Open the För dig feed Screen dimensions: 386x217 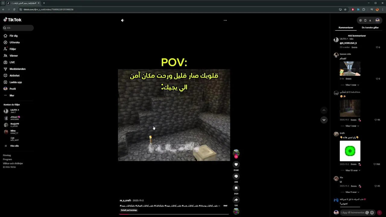(x=14, y=36)
